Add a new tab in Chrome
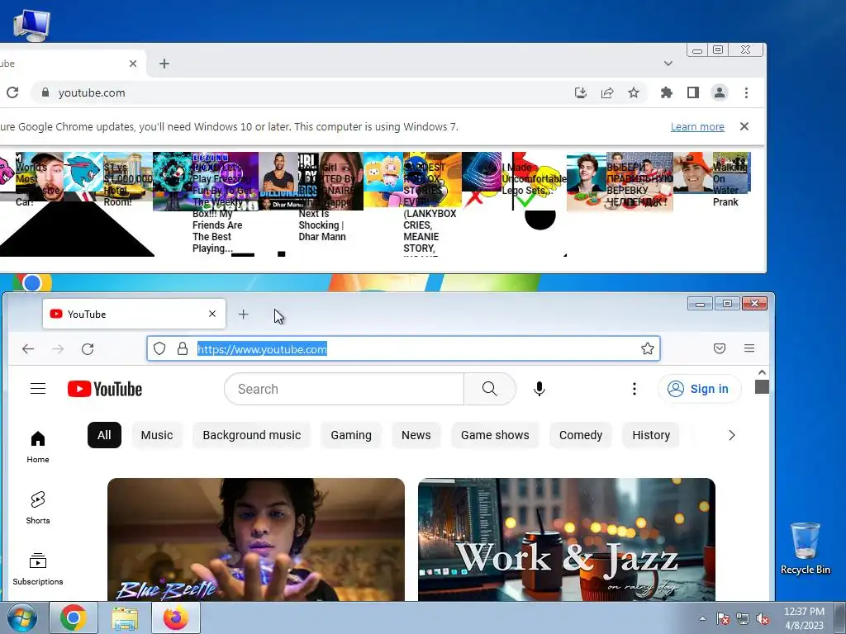846x634 pixels. click(x=164, y=64)
